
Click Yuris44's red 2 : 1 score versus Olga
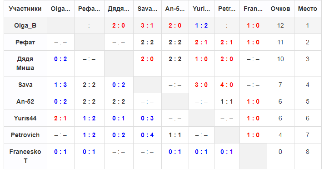click(60, 118)
